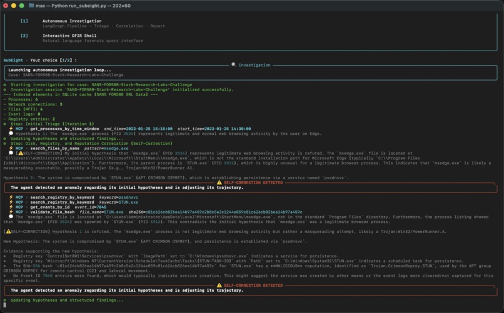The width and height of the screenshot is (504, 313).
Task: Click the 'Investigation' panel title
Action: (255, 65)
